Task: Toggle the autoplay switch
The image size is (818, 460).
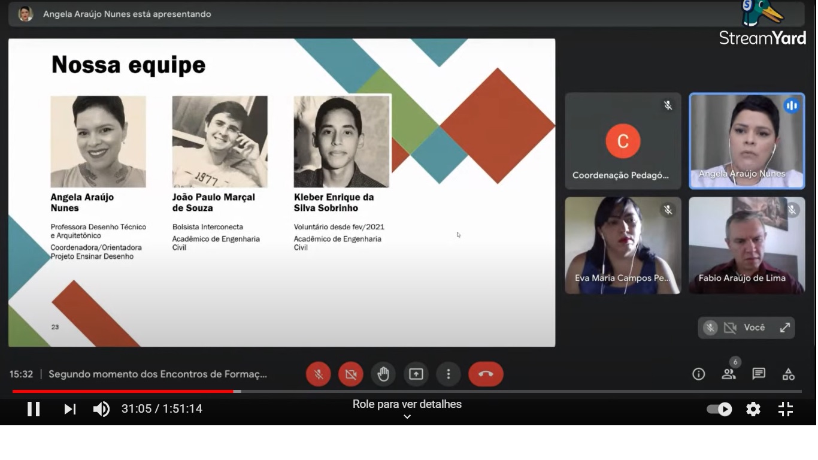Action: tap(719, 409)
